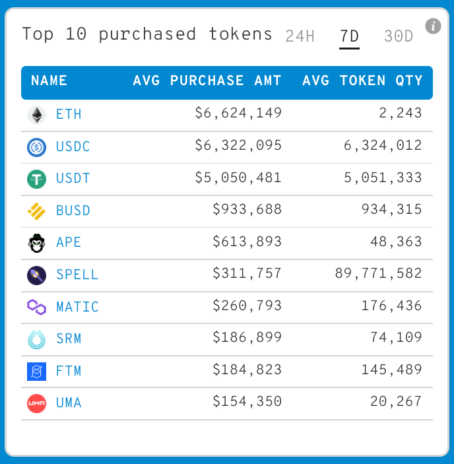Click the blue Fantom FTM icon

coord(36,371)
